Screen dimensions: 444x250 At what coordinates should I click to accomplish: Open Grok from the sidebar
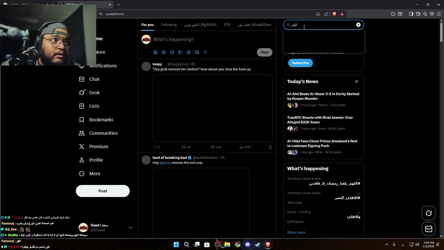click(x=89, y=93)
